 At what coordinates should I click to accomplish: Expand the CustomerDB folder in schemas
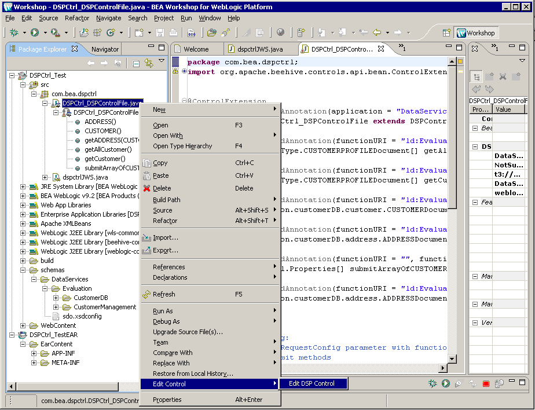(x=56, y=298)
